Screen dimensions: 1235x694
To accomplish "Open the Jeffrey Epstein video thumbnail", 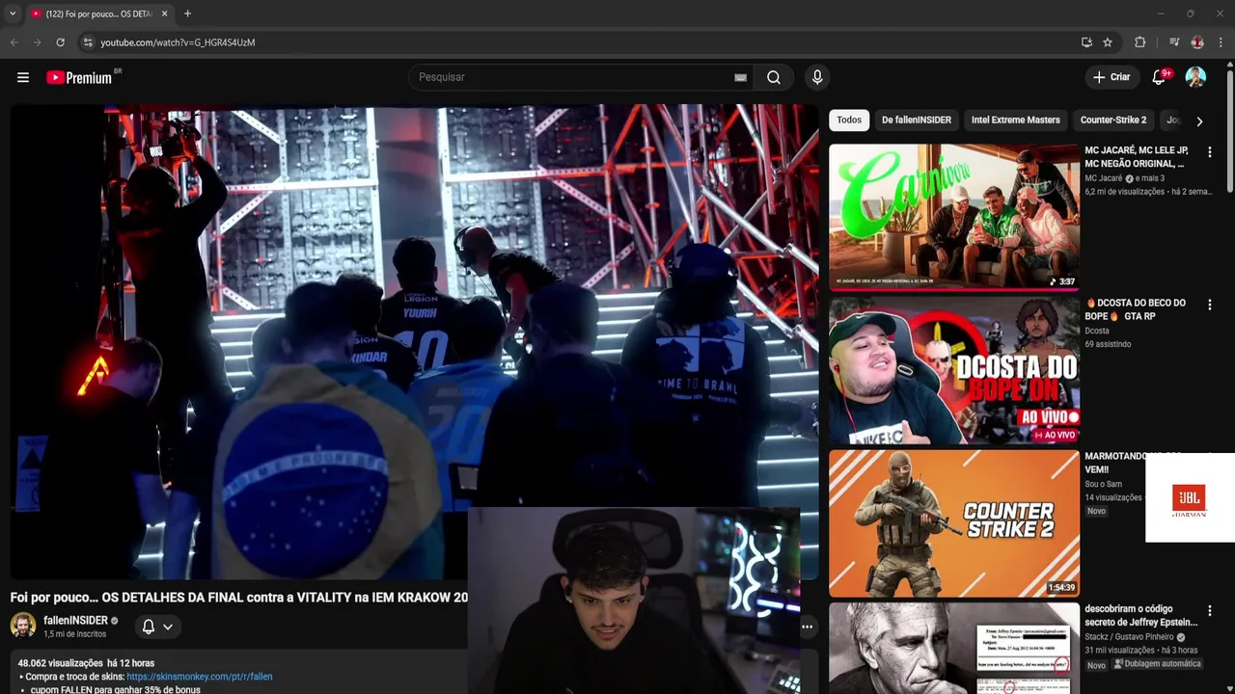I will 954,649.
